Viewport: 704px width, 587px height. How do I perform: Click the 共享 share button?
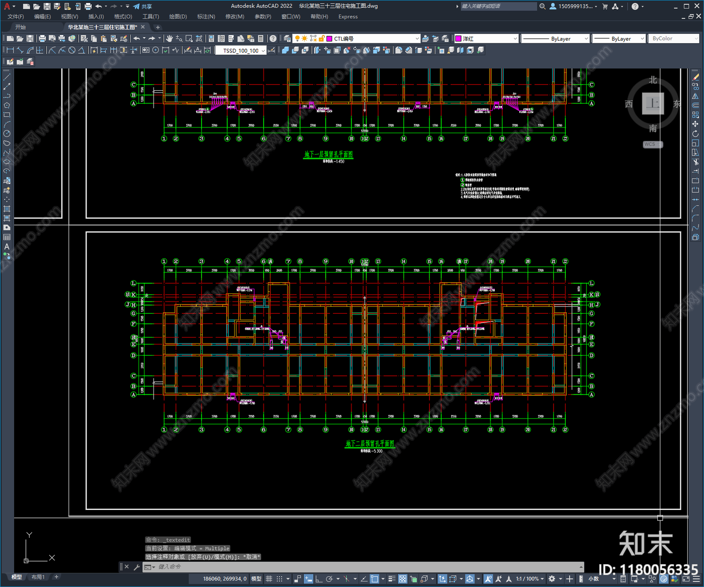tap(143, 6)
